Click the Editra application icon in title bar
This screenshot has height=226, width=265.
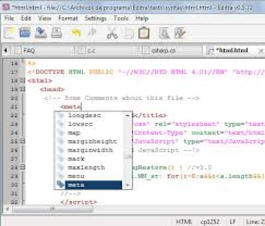coord(6,7)
